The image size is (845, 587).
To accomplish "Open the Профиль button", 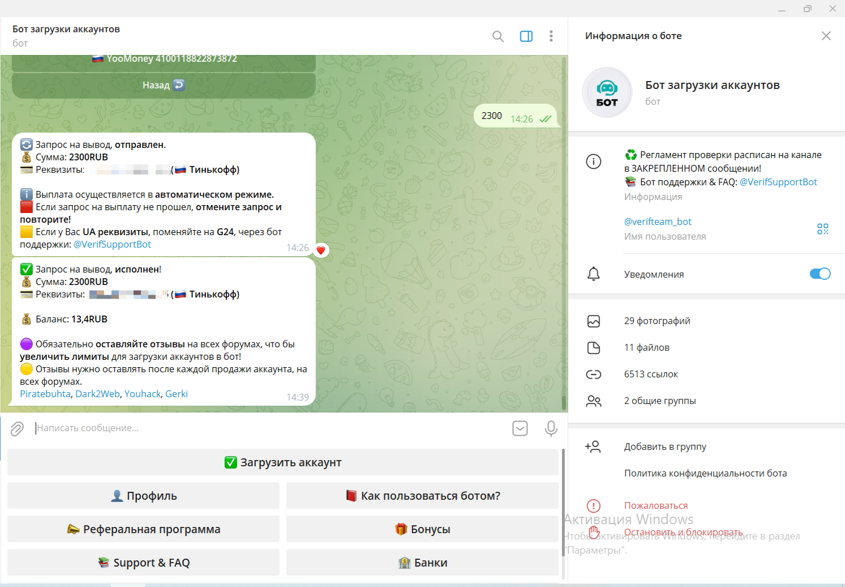I will [143, 496].
